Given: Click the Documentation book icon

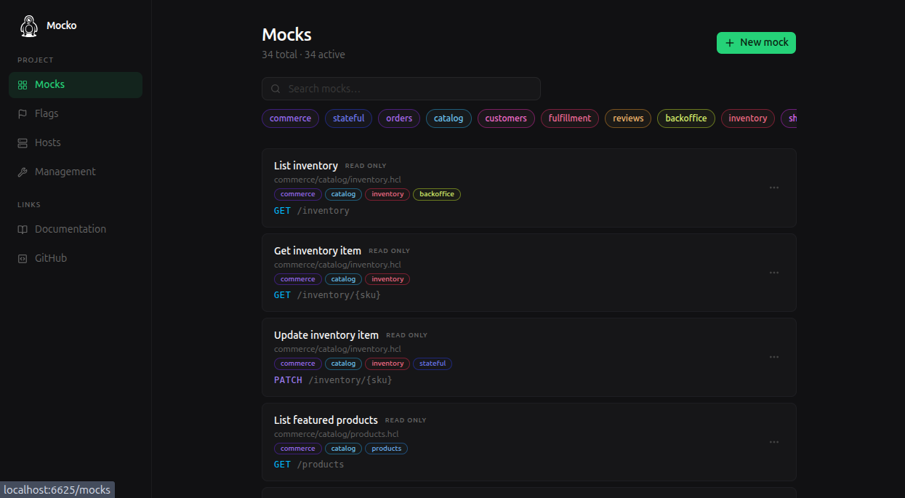Looking at the screenshot, I should click(x=23, y=230).
